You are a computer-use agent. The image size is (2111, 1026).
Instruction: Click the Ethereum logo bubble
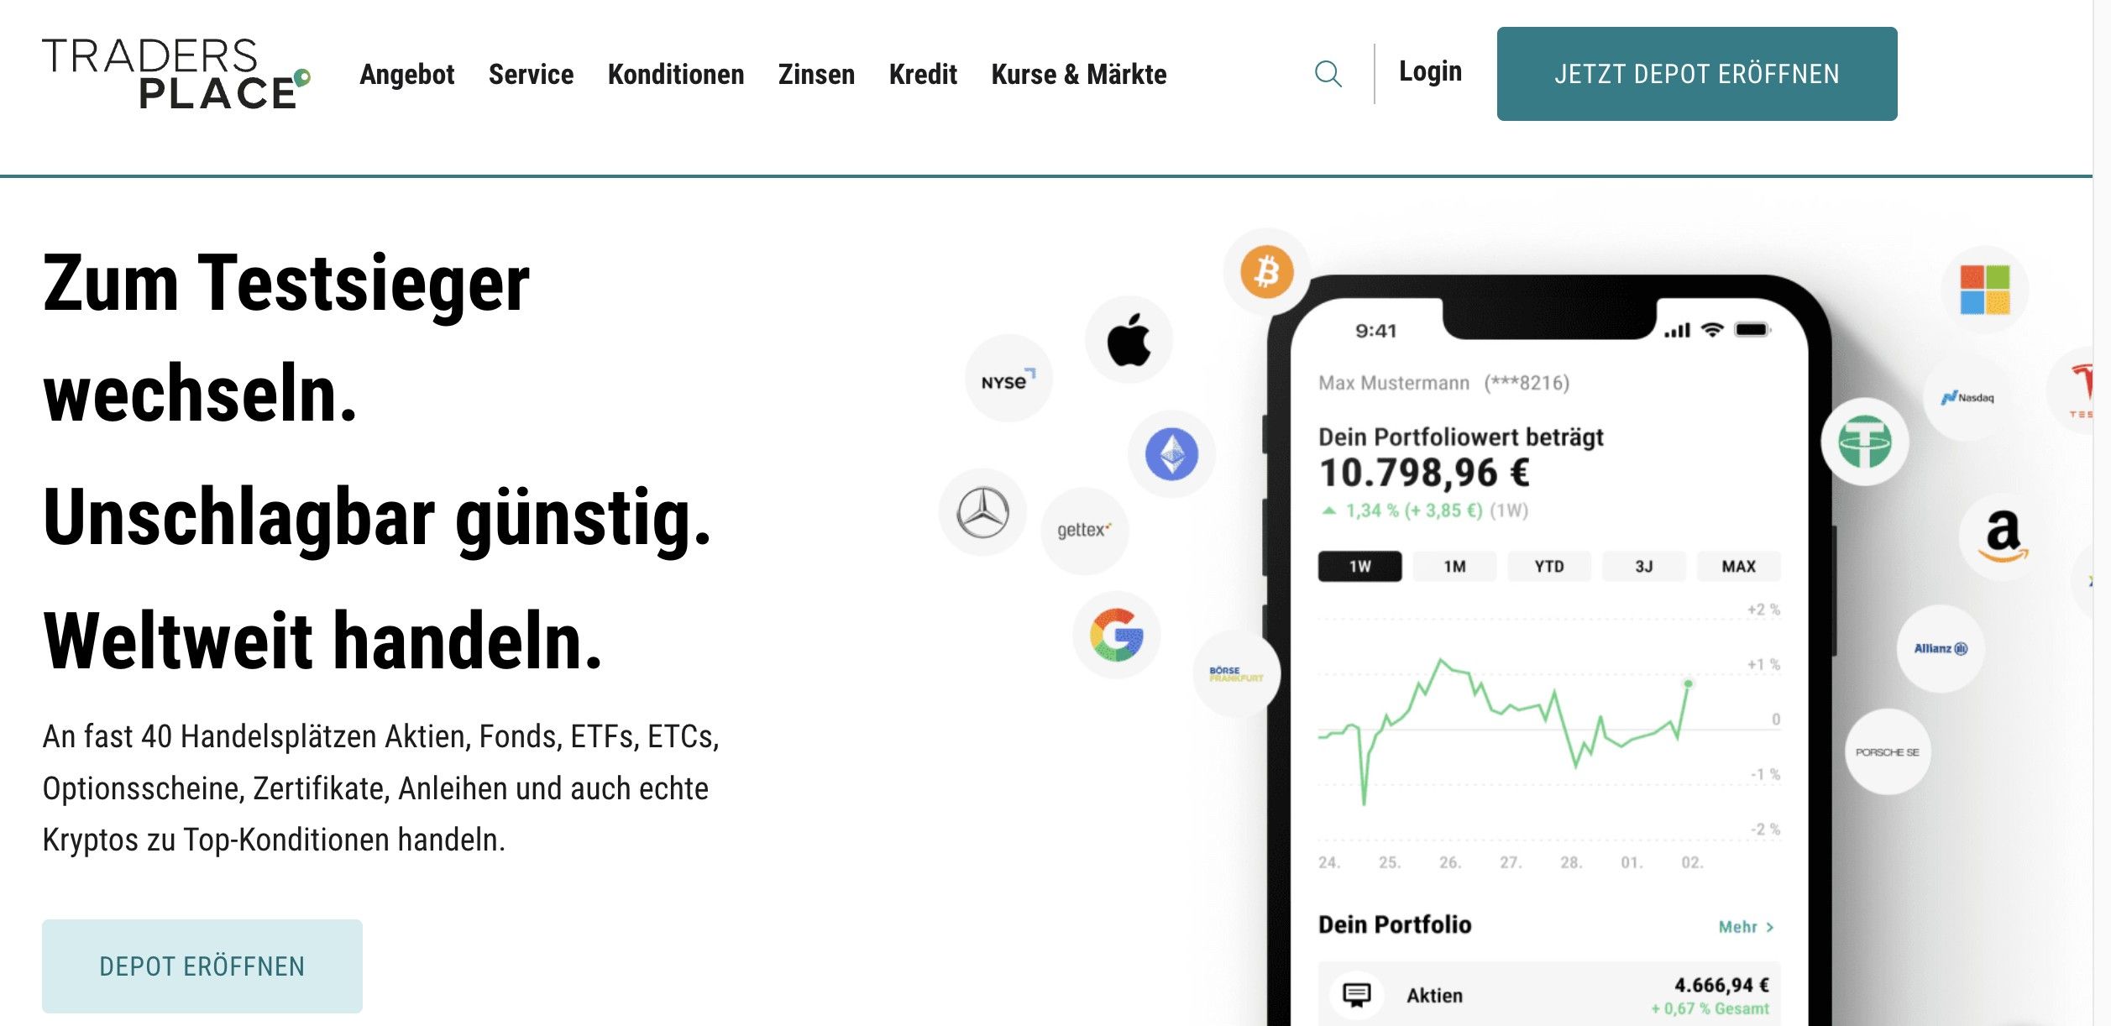pyautogui.click(x=1171, y=454)
